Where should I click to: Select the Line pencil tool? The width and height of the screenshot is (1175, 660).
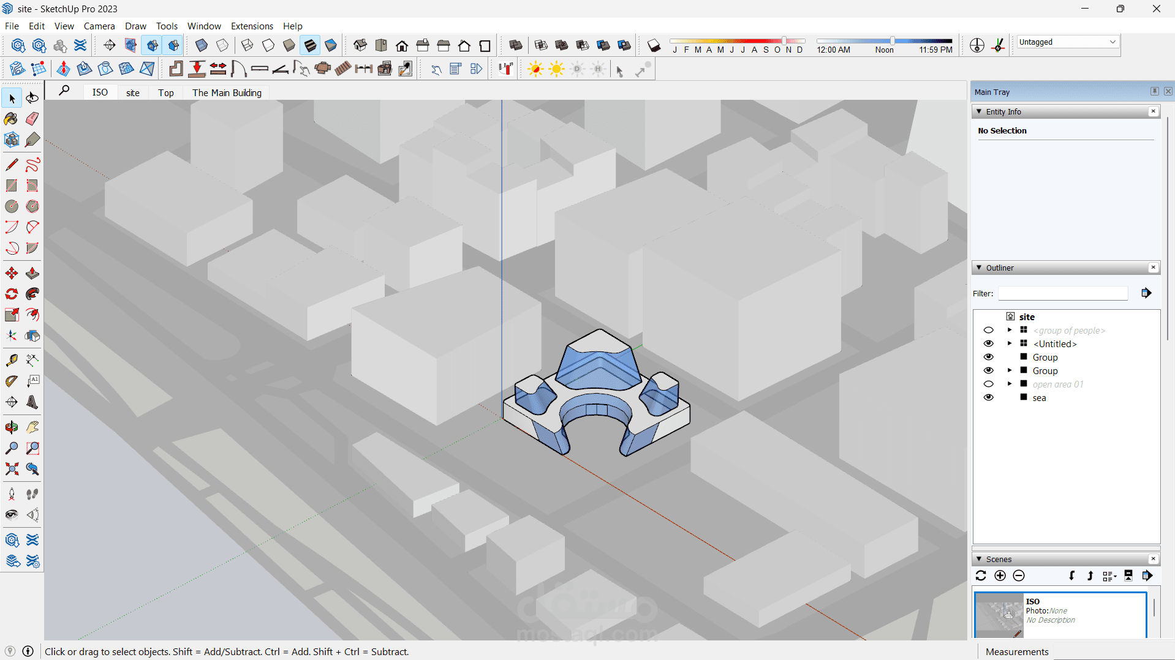pos(12,165)
